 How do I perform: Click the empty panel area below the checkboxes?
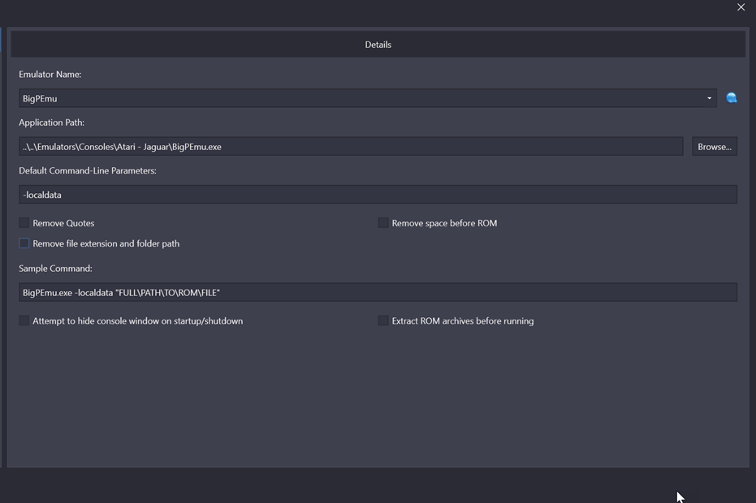coord(378,398)
